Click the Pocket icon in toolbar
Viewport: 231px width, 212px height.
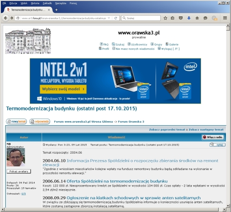(x=181, y=18)
